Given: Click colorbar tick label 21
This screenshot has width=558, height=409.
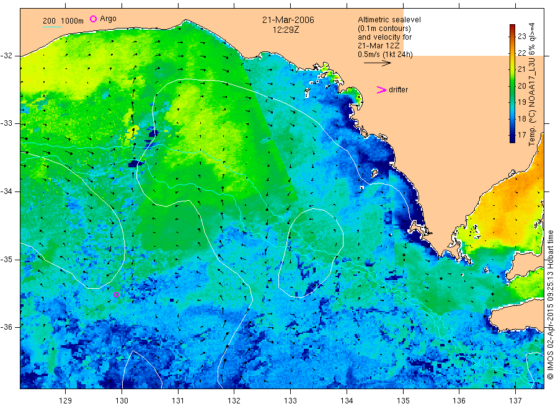Looking at the screenshot, I should click(x=521, y=69).
